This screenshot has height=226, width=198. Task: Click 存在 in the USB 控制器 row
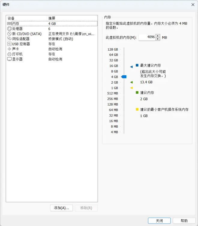coord(52,44)
